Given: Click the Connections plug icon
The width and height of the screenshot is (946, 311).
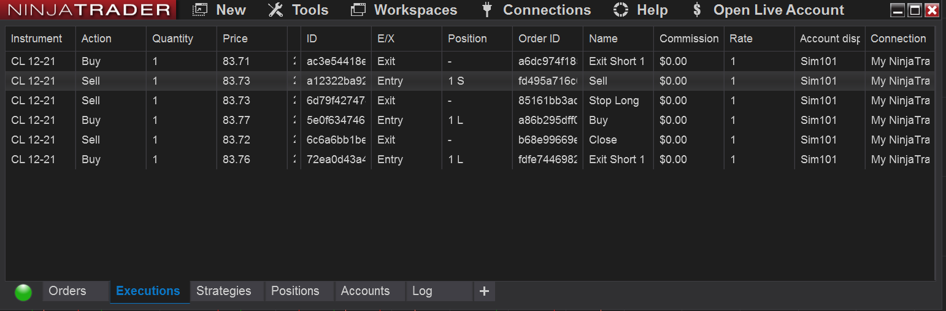Looking at the screenshot, I should 487,10.
